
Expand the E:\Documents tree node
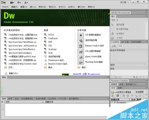(x=112, y=102)
